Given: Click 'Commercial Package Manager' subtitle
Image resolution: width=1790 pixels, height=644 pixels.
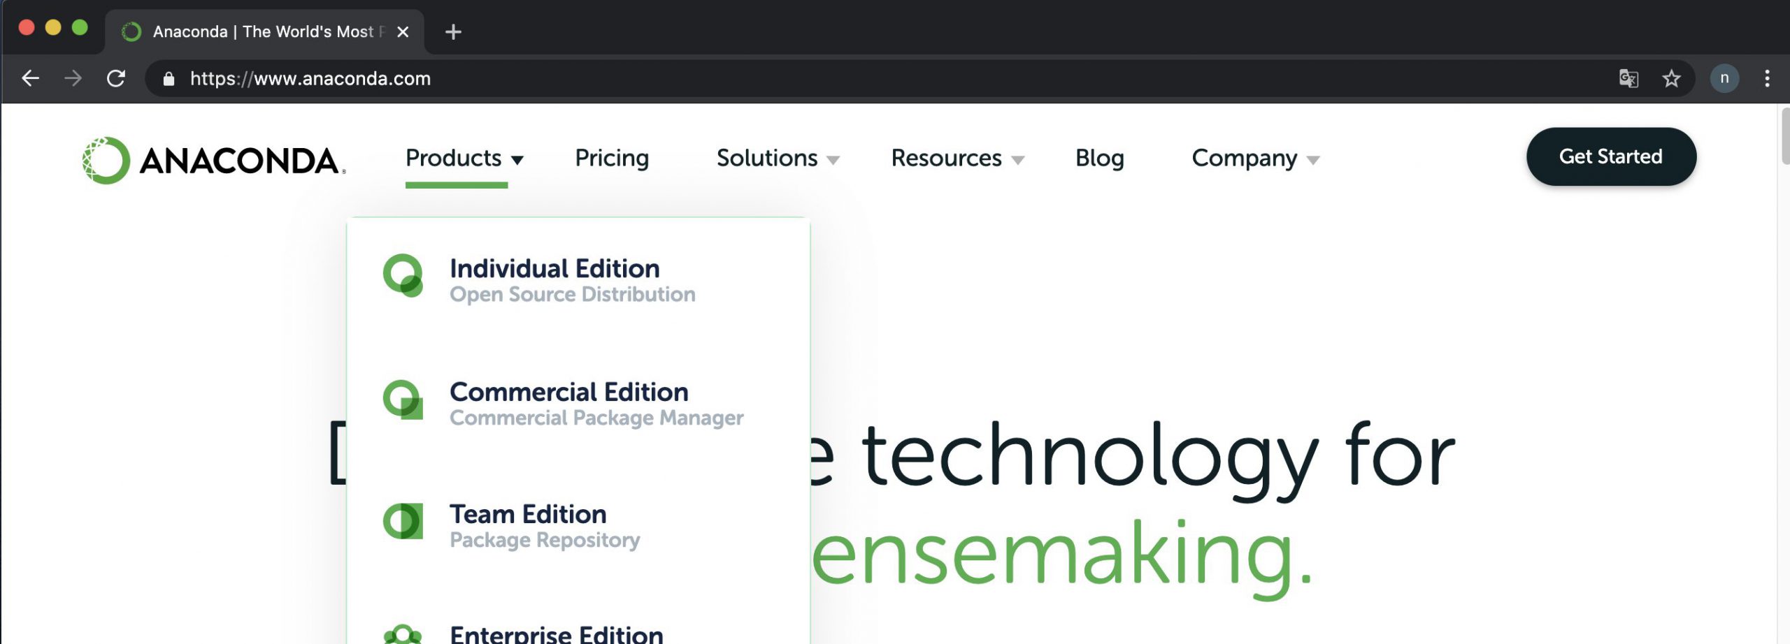Looking at the screenshot, I should click(x=596, y=418).
